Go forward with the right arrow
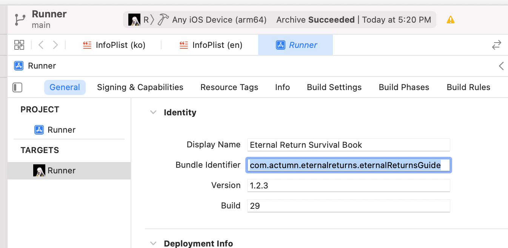 tap(55, 45)
